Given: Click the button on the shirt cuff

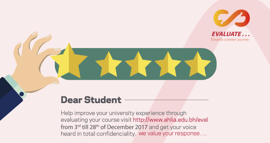Looking at the screenshot, I should tap(21, 94).
